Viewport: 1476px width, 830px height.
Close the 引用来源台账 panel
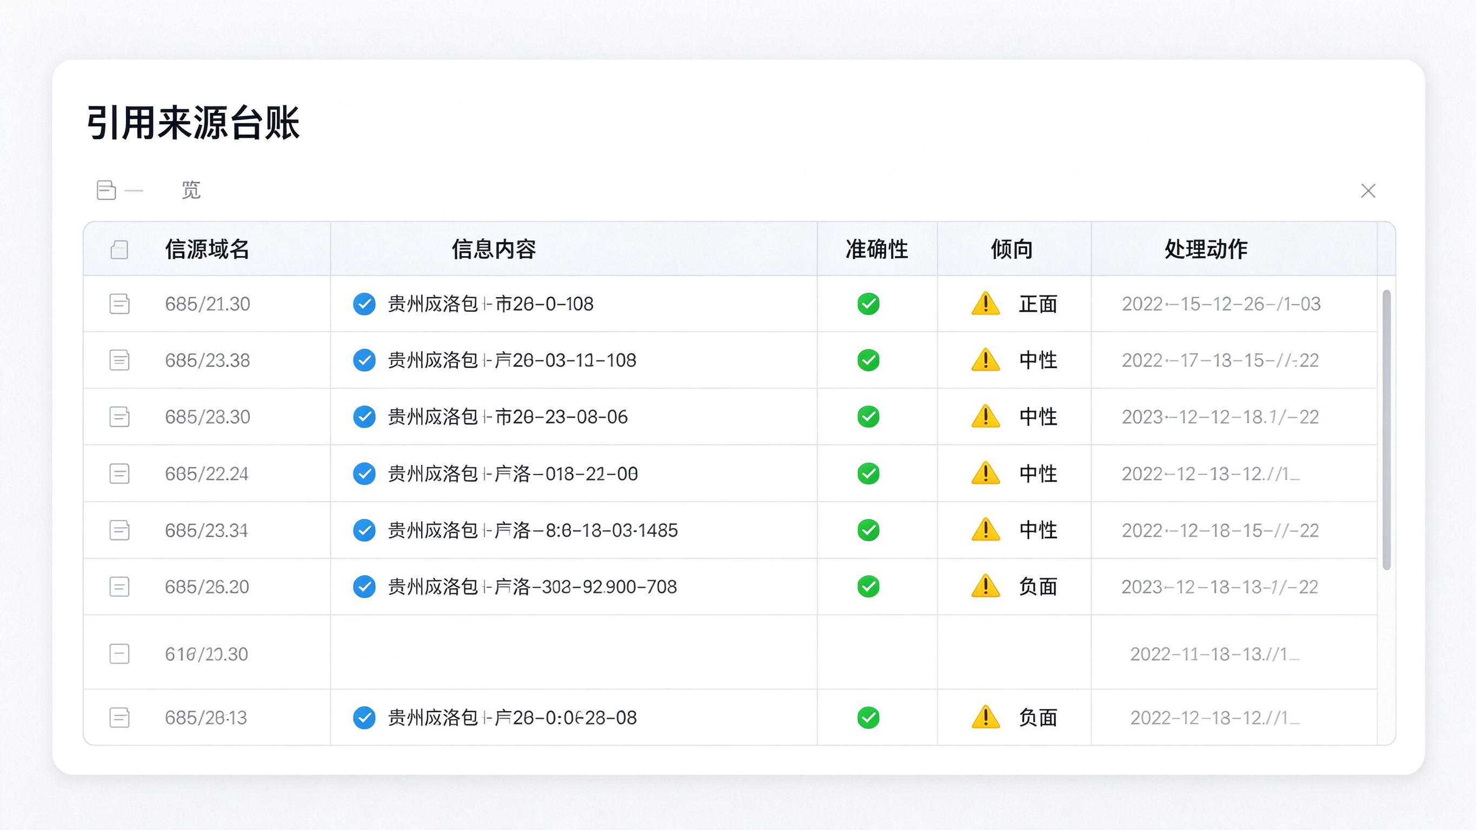tap(1368, 191)
